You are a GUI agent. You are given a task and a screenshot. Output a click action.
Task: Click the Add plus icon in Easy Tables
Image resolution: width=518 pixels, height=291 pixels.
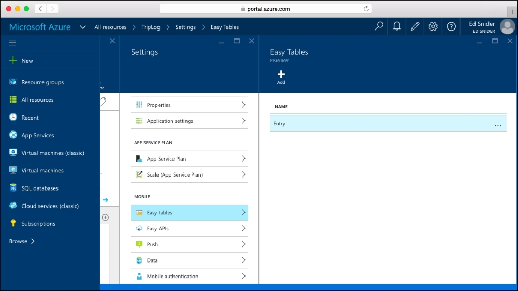[x=281, y=74]
